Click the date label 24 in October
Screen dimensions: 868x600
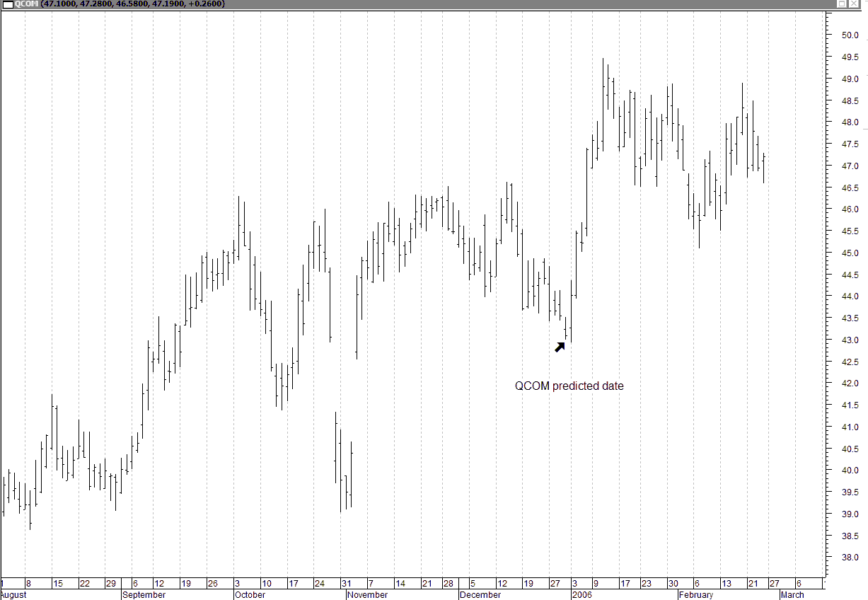click(x=320, y=584)
